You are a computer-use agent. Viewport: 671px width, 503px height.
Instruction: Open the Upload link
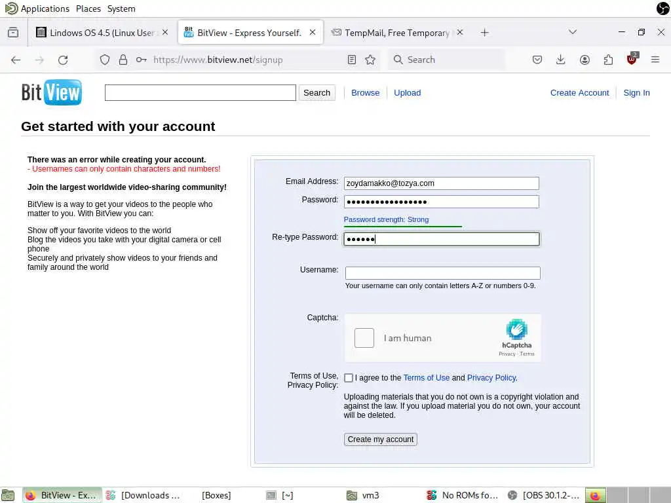[408, 93]
